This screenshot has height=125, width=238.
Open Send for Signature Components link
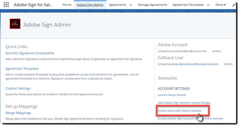(30, 53)
